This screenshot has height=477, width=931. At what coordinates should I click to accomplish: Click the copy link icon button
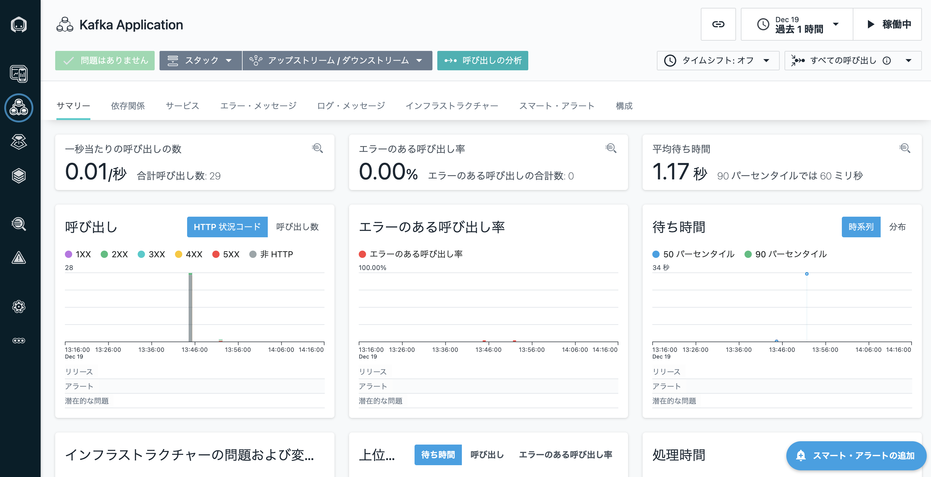(x=718, y=24)
